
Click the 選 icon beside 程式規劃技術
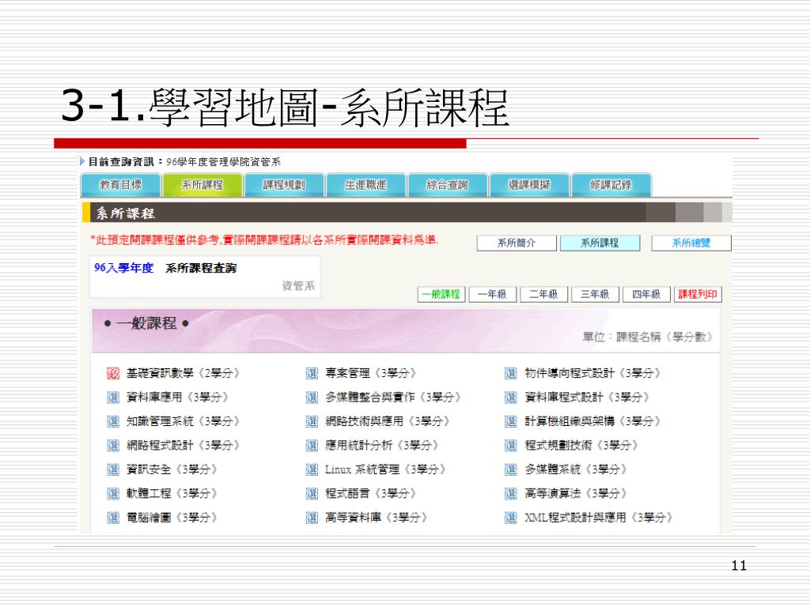(x=511, y=446)
